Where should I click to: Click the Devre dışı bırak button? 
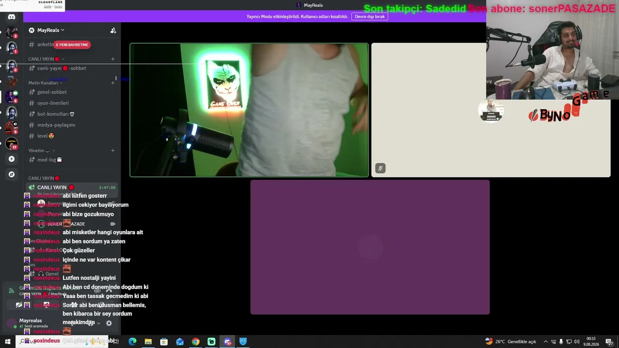click(369, 16)
